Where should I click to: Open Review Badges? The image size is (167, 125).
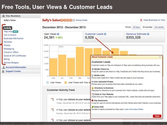(x=11, y=63)
